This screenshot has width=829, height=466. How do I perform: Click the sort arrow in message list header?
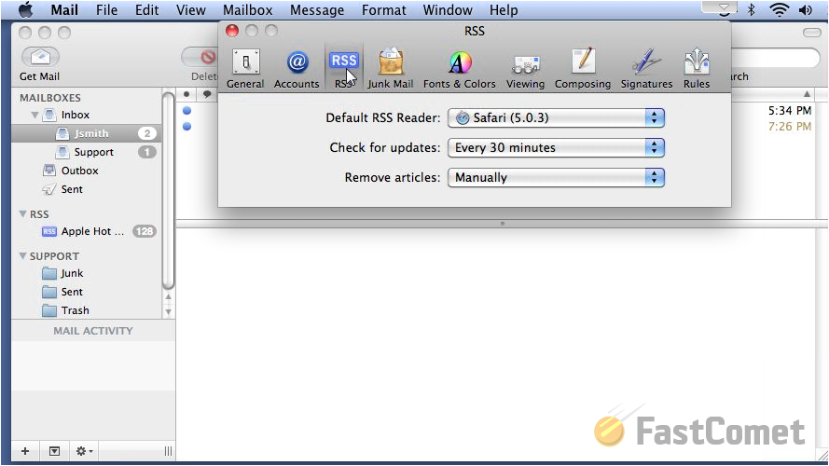(807, 94)
